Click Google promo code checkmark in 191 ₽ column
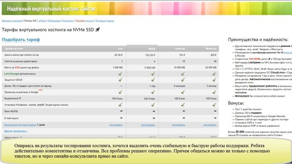The image size is (292, 164). [x=183, y=92]
